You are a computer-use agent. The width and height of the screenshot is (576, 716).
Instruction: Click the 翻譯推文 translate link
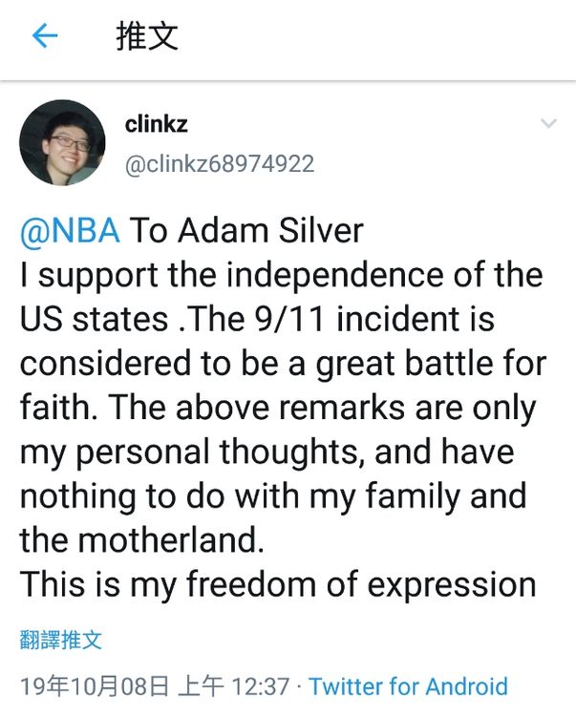(x=60, y=640)
